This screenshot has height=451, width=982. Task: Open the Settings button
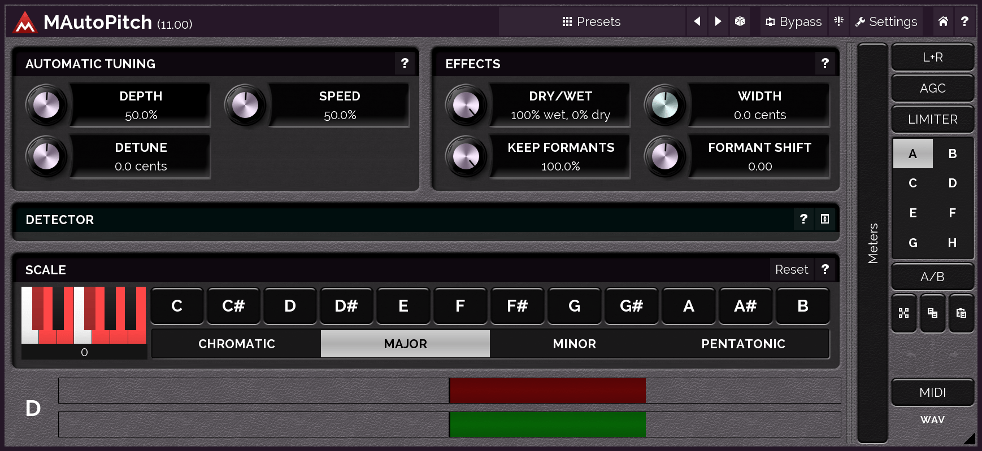886,21
